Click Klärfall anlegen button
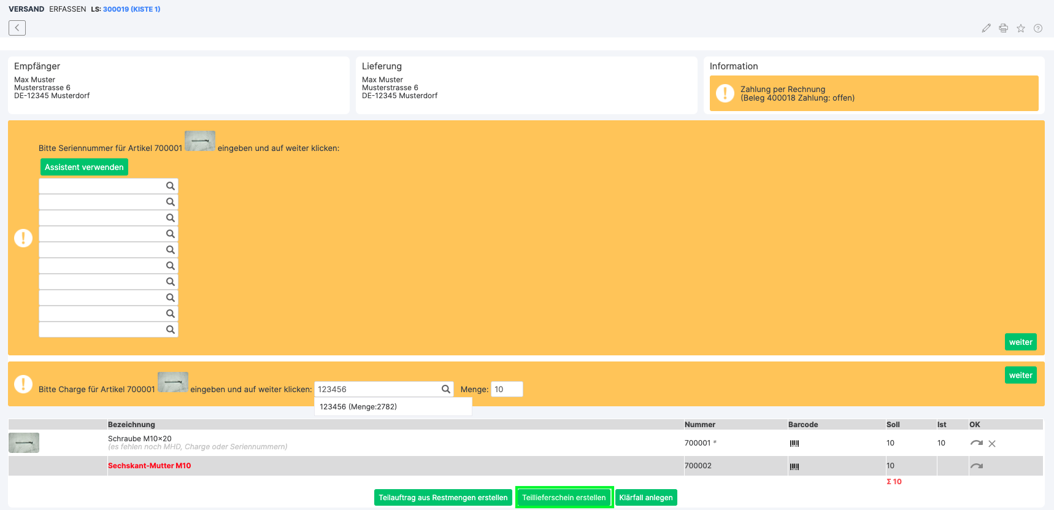 (646, 498)
